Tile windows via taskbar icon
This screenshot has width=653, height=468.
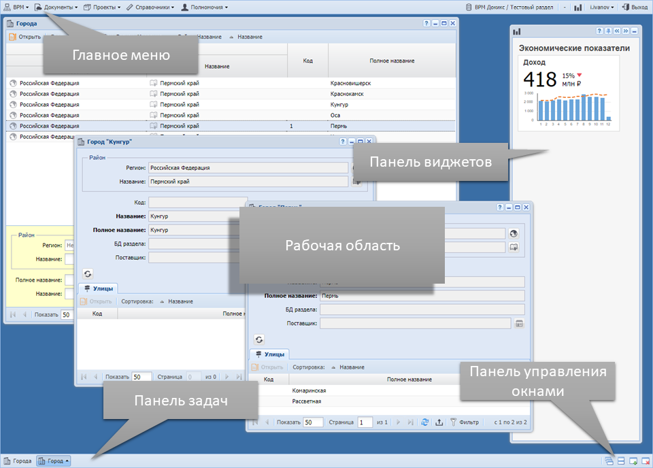tap(621, 461)
